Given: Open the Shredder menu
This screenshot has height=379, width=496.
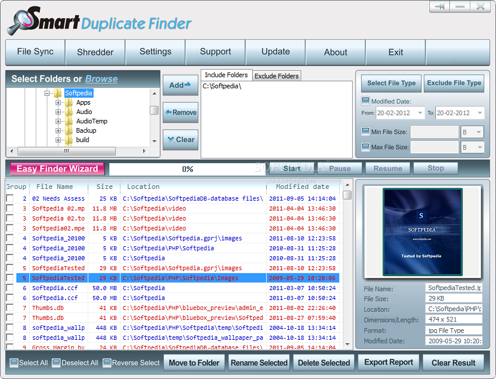Looking at the screenshot, I should pyautogui.click(x=95, y=52).
